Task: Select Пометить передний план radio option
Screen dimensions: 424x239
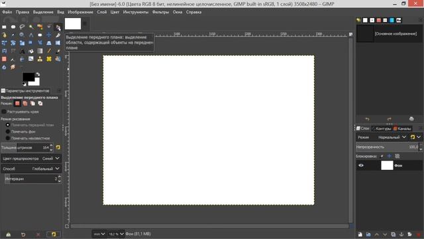Action: (7, 125)
